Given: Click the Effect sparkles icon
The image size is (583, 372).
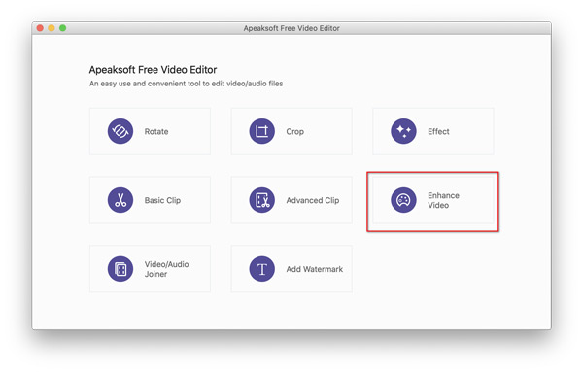Looking at the screenshot, I should click(x=403, y=131).
